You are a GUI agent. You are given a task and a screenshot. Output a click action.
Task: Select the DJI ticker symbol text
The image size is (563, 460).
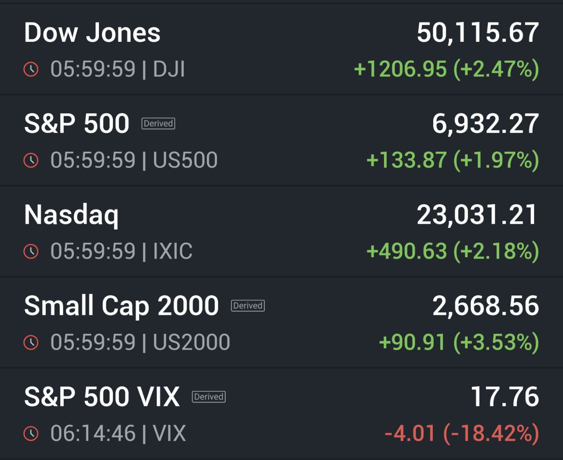click(169, 69)
